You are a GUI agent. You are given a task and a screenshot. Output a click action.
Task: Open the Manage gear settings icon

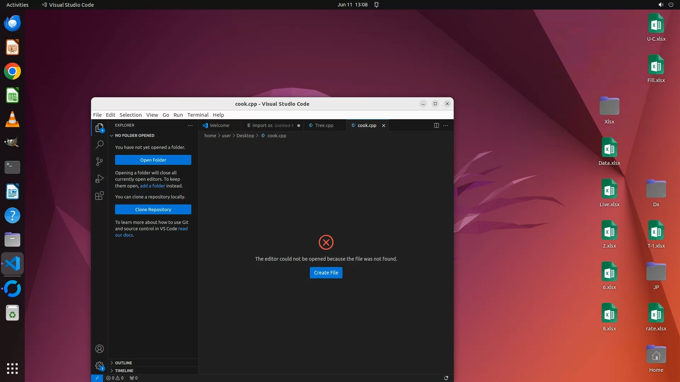pyautogui.click(x=100, y=366)
